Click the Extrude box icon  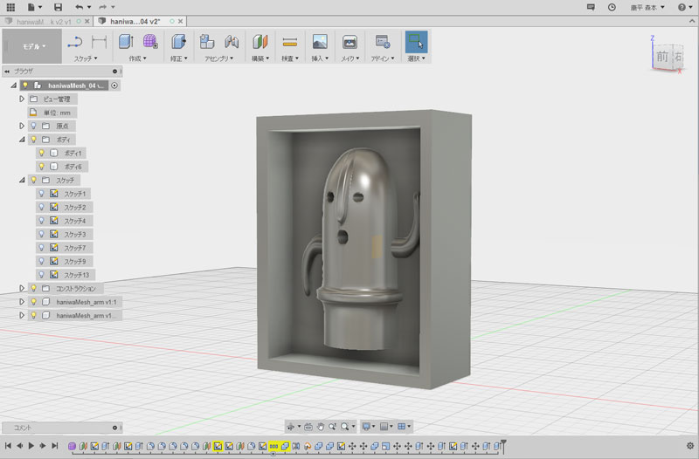coord(126,42)
